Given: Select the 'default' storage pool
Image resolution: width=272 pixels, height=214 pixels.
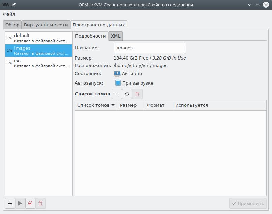Looking at the screenshot, I should click(39, 38).
